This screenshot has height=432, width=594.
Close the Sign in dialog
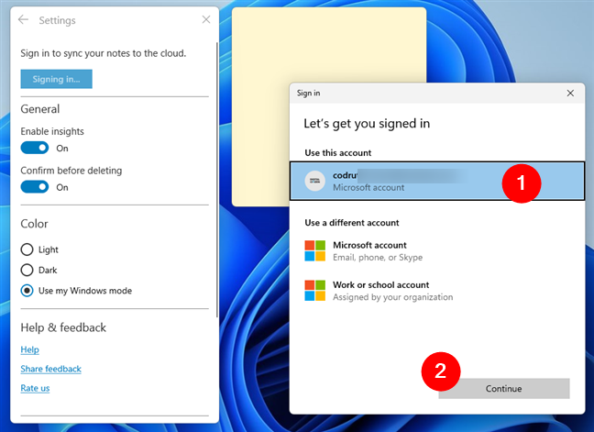(570, 93)
